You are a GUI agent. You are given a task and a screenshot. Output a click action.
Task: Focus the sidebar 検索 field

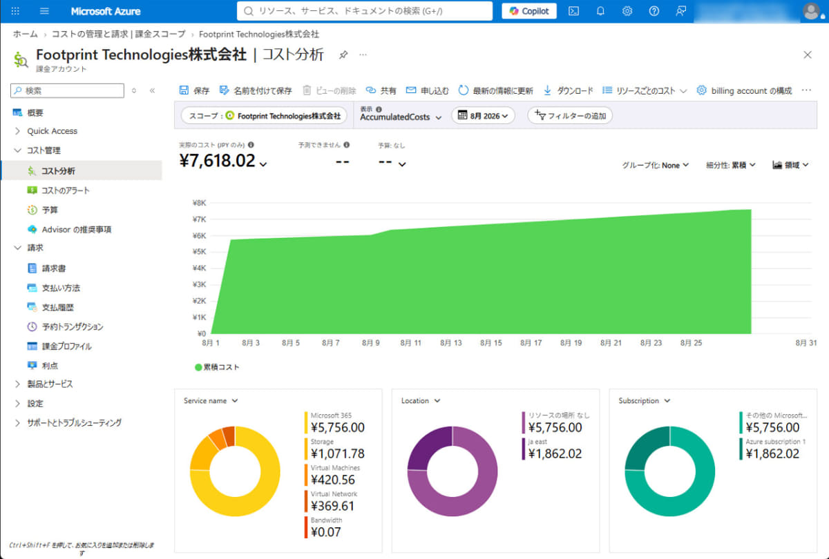tap(68, 90)
